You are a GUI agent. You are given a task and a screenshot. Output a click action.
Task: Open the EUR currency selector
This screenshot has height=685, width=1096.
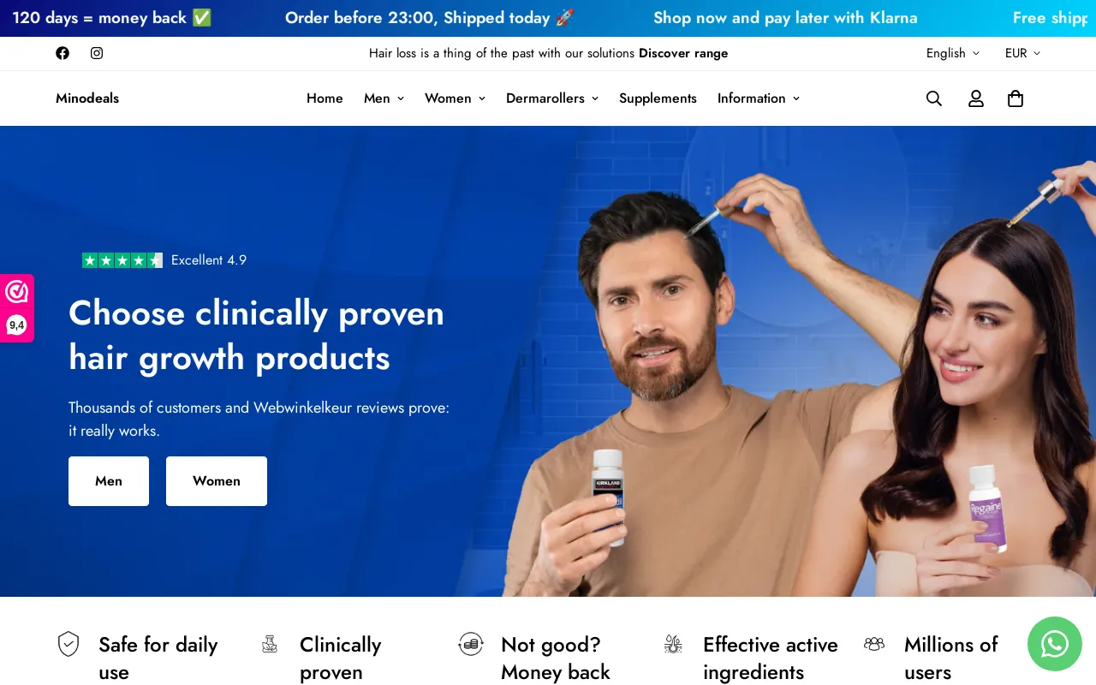tap(1023, 53)
